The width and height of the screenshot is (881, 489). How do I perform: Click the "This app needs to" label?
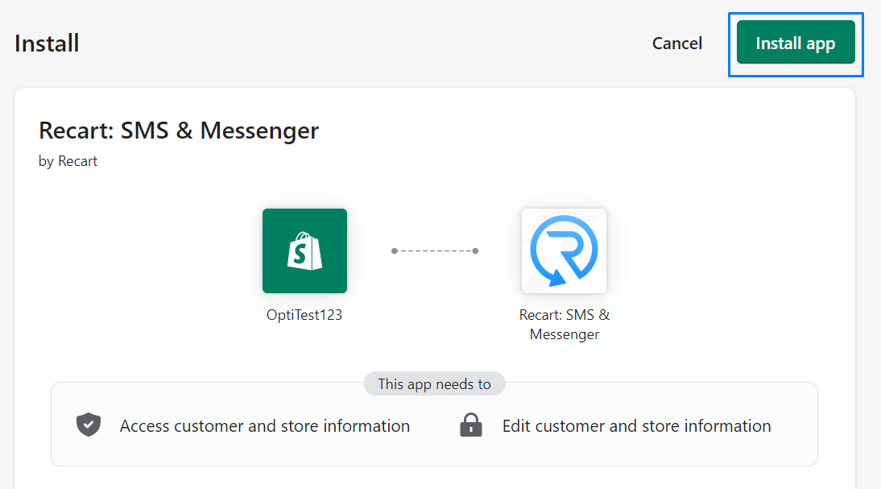click(x=434, y=384)
